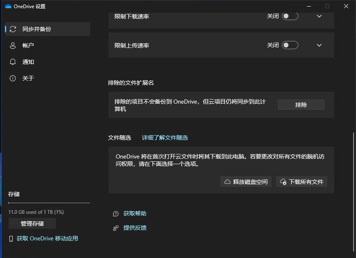The height and width of the screenshot is (258, 356).
Task: Minimize the OneDrive settings window
Action: [309, 7]
